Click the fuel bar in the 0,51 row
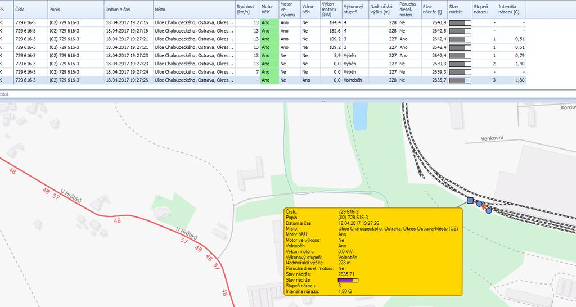The width and height of the screenshot is (576, 307). click(x=460, y=39)
